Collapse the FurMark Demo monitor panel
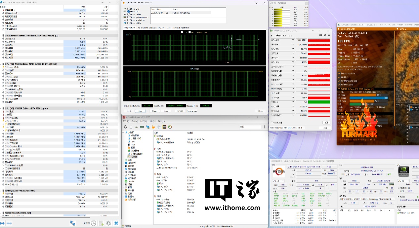Viewport: 419px width, 228px height. click(339, 29)
